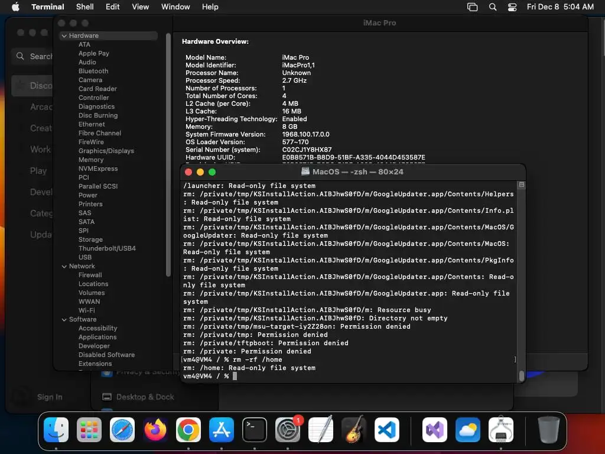Click the Stage Manager windows icon in menu bar

click(472, 7)
